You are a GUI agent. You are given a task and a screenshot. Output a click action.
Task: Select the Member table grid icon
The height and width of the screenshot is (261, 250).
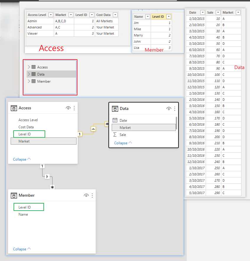pyautogui.click(x=33, y=81)
